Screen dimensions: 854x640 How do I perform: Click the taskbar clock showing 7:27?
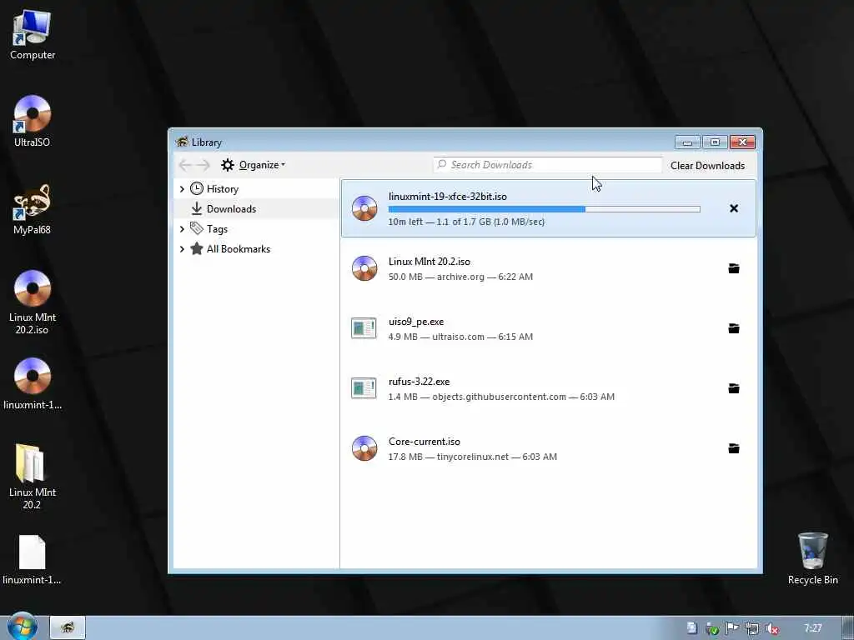point(812,628)
